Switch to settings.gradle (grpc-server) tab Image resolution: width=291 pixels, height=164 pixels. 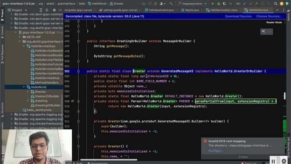coord(118,10)
